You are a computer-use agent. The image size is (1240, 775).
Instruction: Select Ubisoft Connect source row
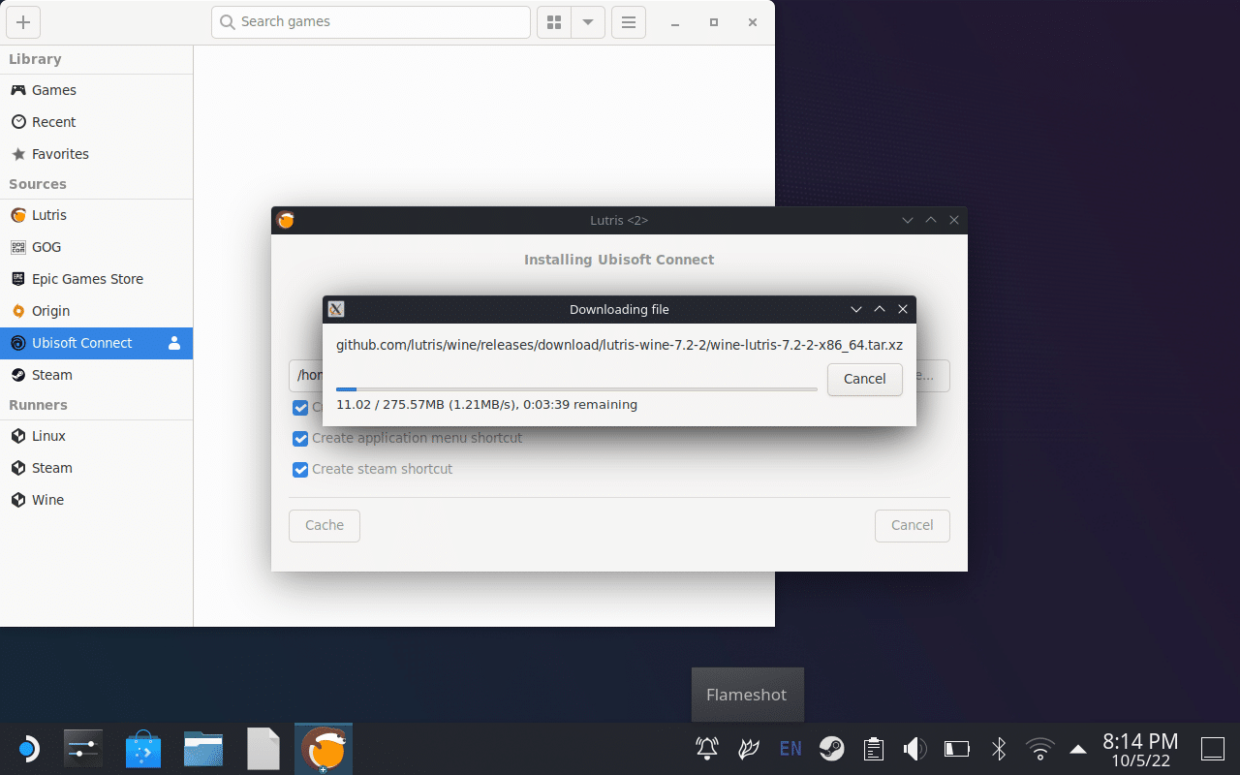click(96, 343)
